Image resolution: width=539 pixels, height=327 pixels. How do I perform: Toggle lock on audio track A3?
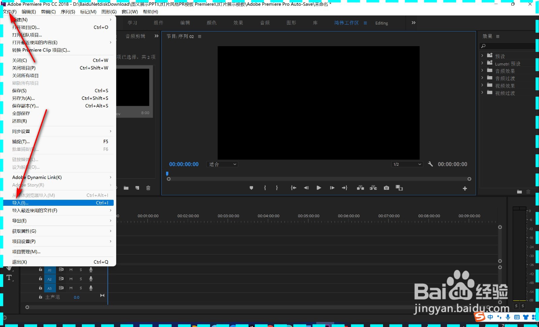click(40, 288)
